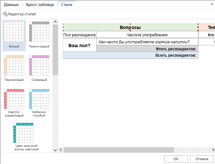Click the Ваш пол? preview cell
Viewport: 215px width, 164px height.
pyautogui.click(x=80, y=45)
